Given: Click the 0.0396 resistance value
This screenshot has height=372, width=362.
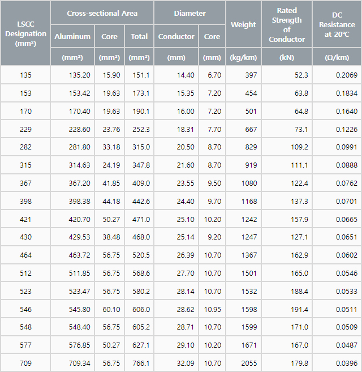Looking at the screenshot, I should tap(346, 363).
